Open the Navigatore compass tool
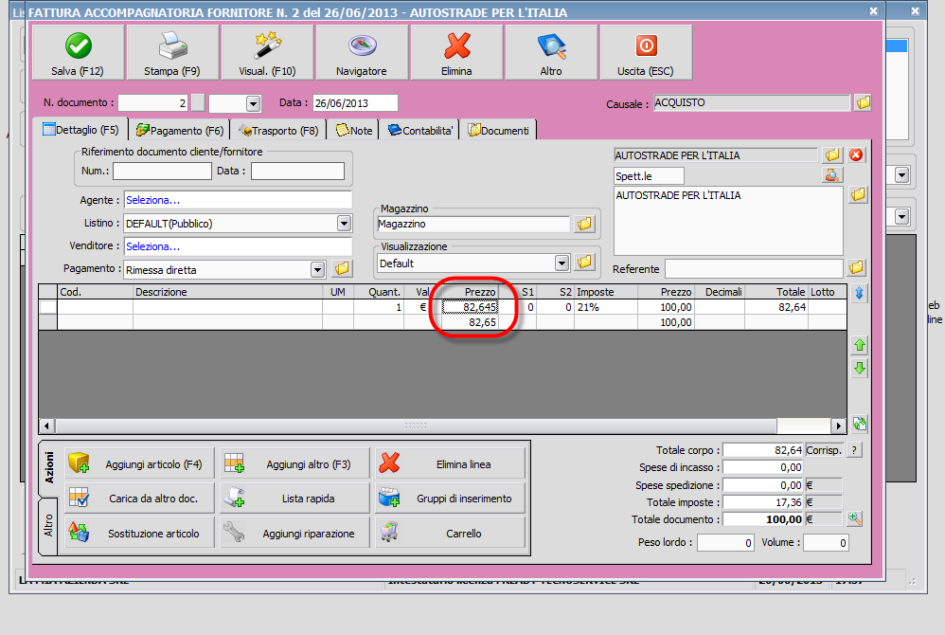Screen dimensions: 945x635 [x=361, y=53]
